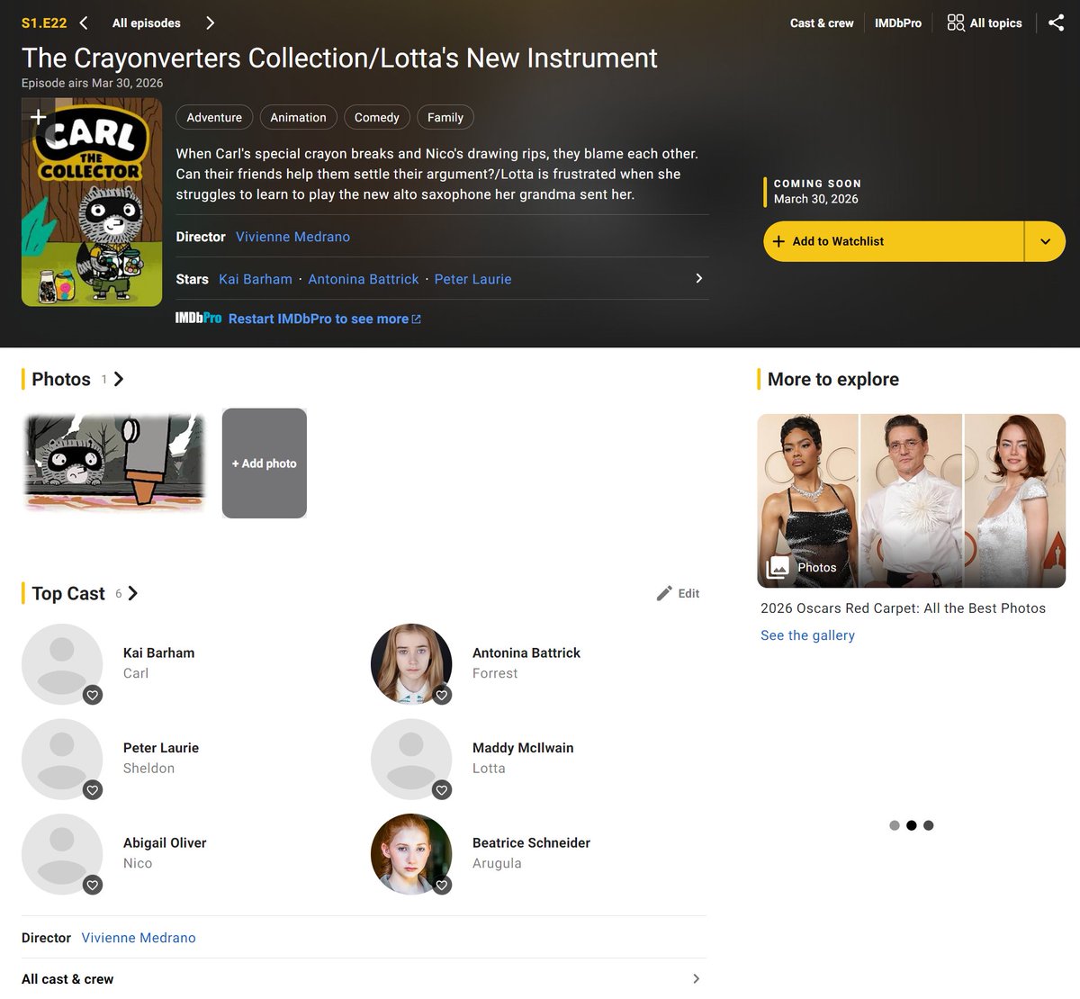The width and height of the screenshot is (1080, 999).
Task: Click Kai Barham placeholder avatar
Action: 62,663
